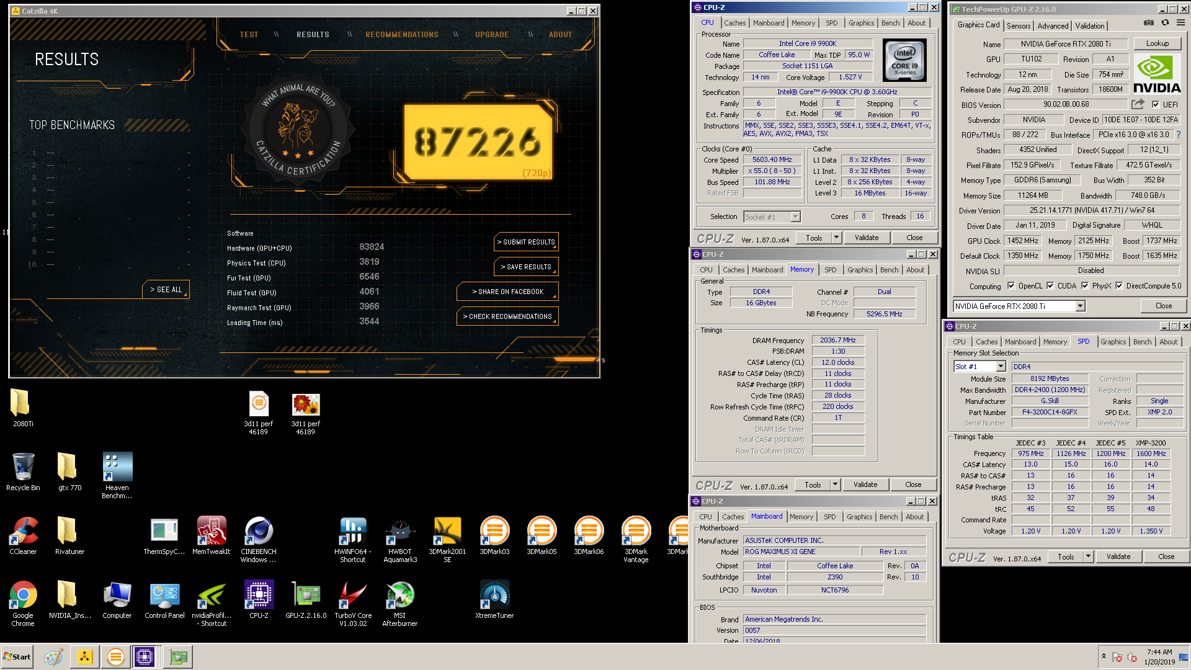Viewport: 1191px width, 670px height.
Task: Open the GPU selection dropdown in GPU-Z
Action: coord(1080,306)
